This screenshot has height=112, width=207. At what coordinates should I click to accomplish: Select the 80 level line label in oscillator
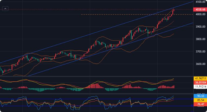tap(192, 99)
